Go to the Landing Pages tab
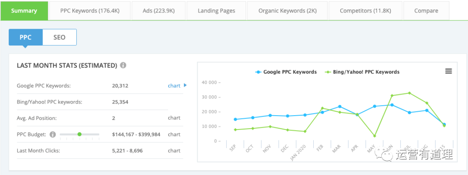This screenshot has height=175, width=468. click(217, 11)
